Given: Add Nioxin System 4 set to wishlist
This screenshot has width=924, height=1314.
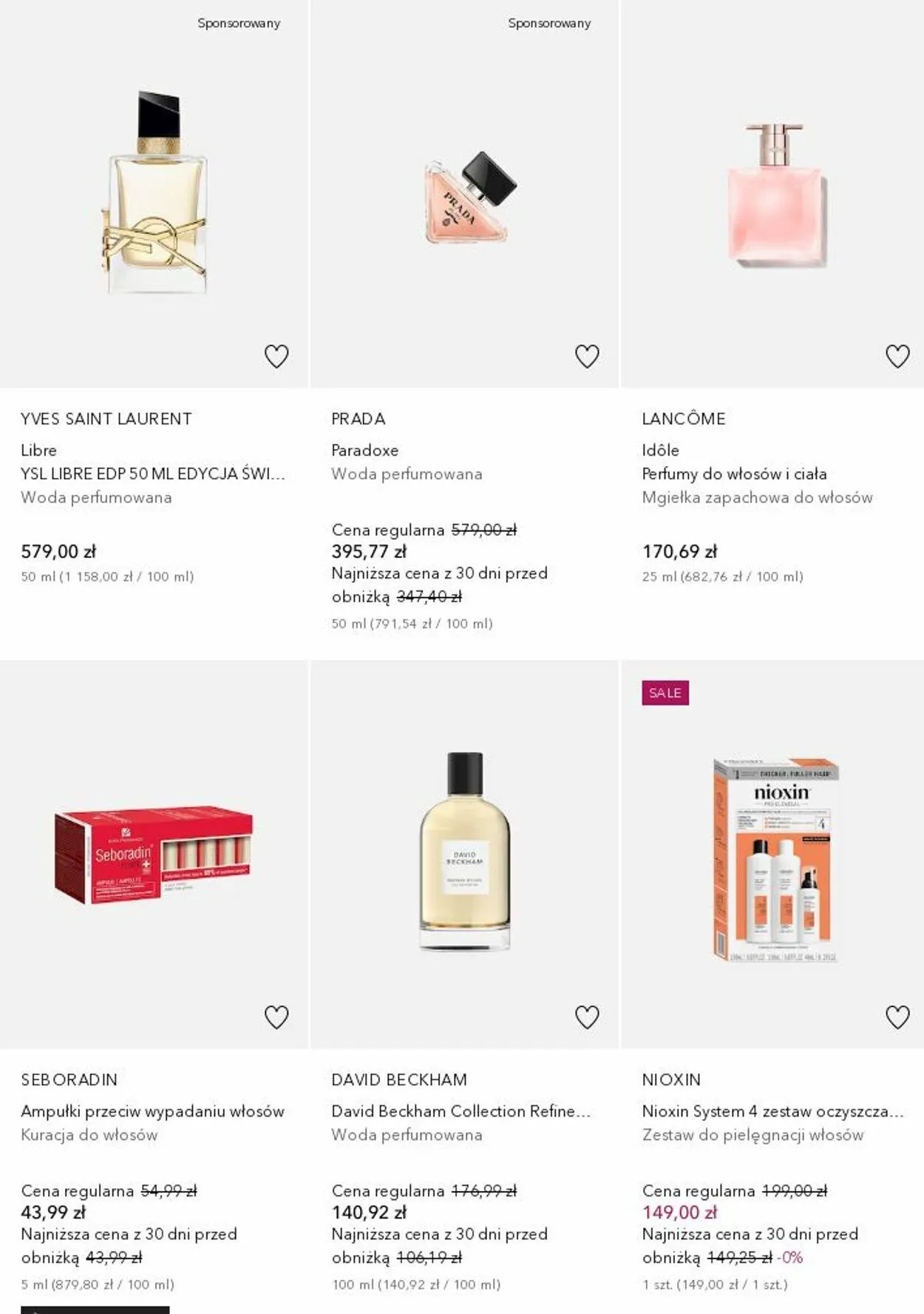Looking at the screenshot, I should coord(897,1017).
